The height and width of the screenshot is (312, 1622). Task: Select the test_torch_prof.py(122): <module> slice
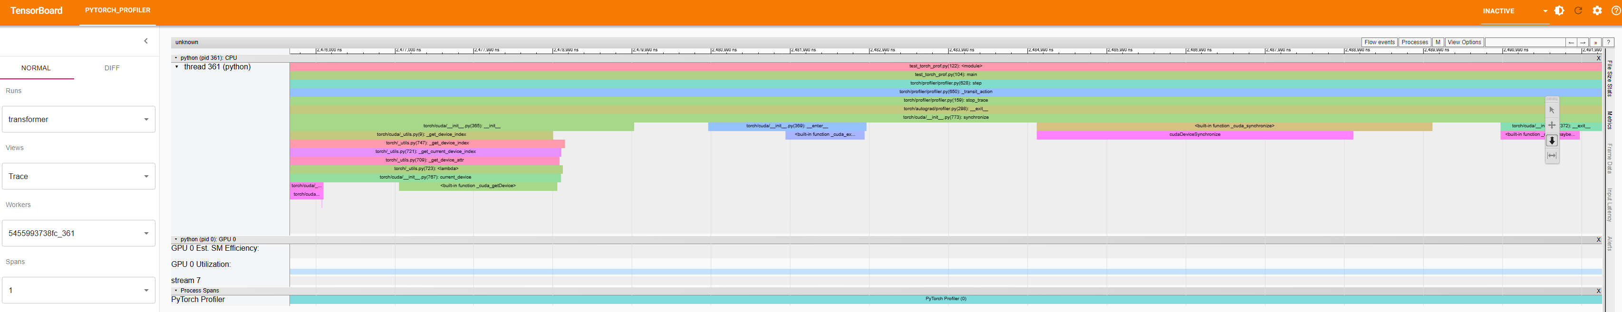945,66
